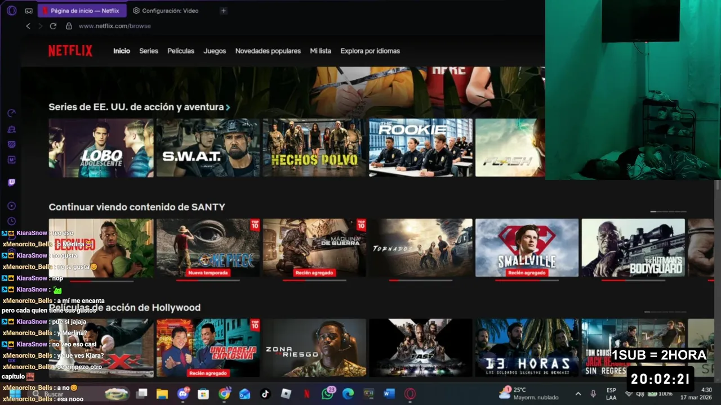This screenshot has height=405, width=721.
Task: Switch ESP LAA keyboard language indicator
Action: [x=611, y=394]
